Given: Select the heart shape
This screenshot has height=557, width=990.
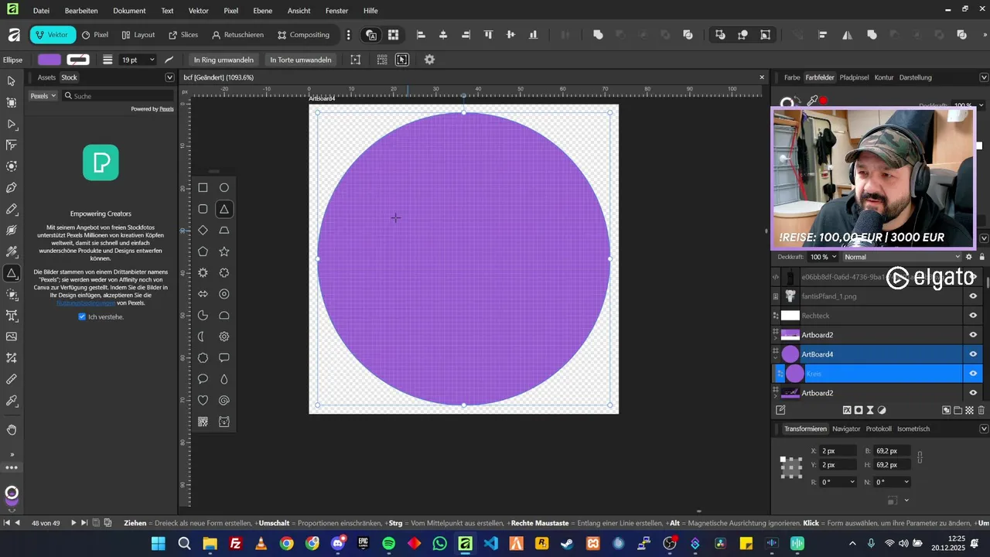Looking at the screenshot, I should coord(203,400).
